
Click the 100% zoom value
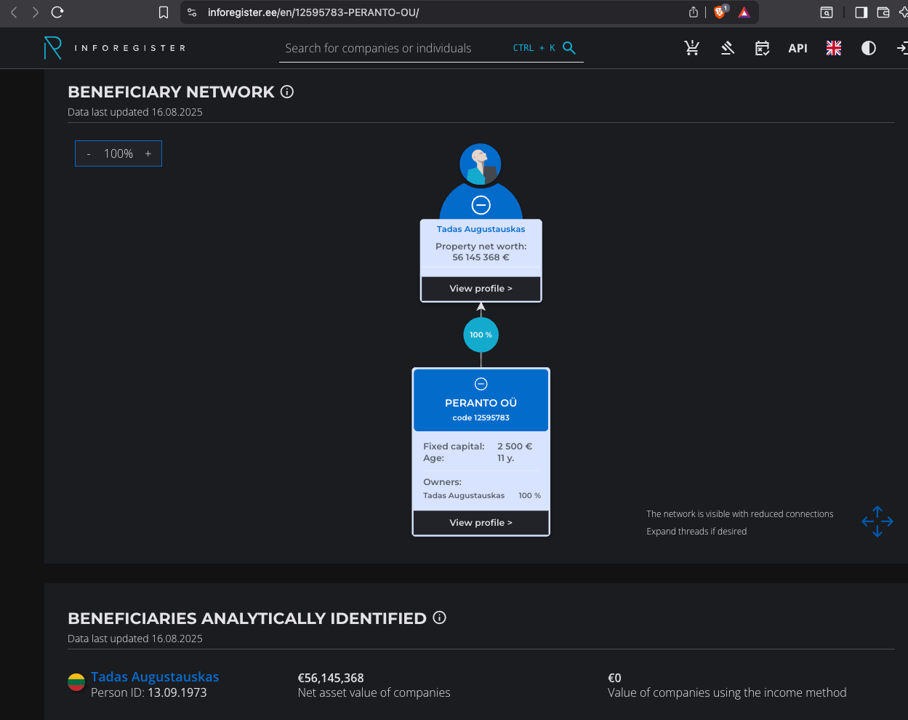click(x=118, y=153)
